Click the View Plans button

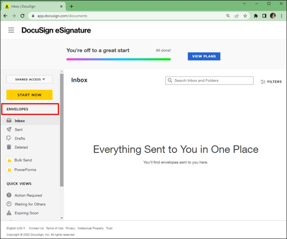204,56
